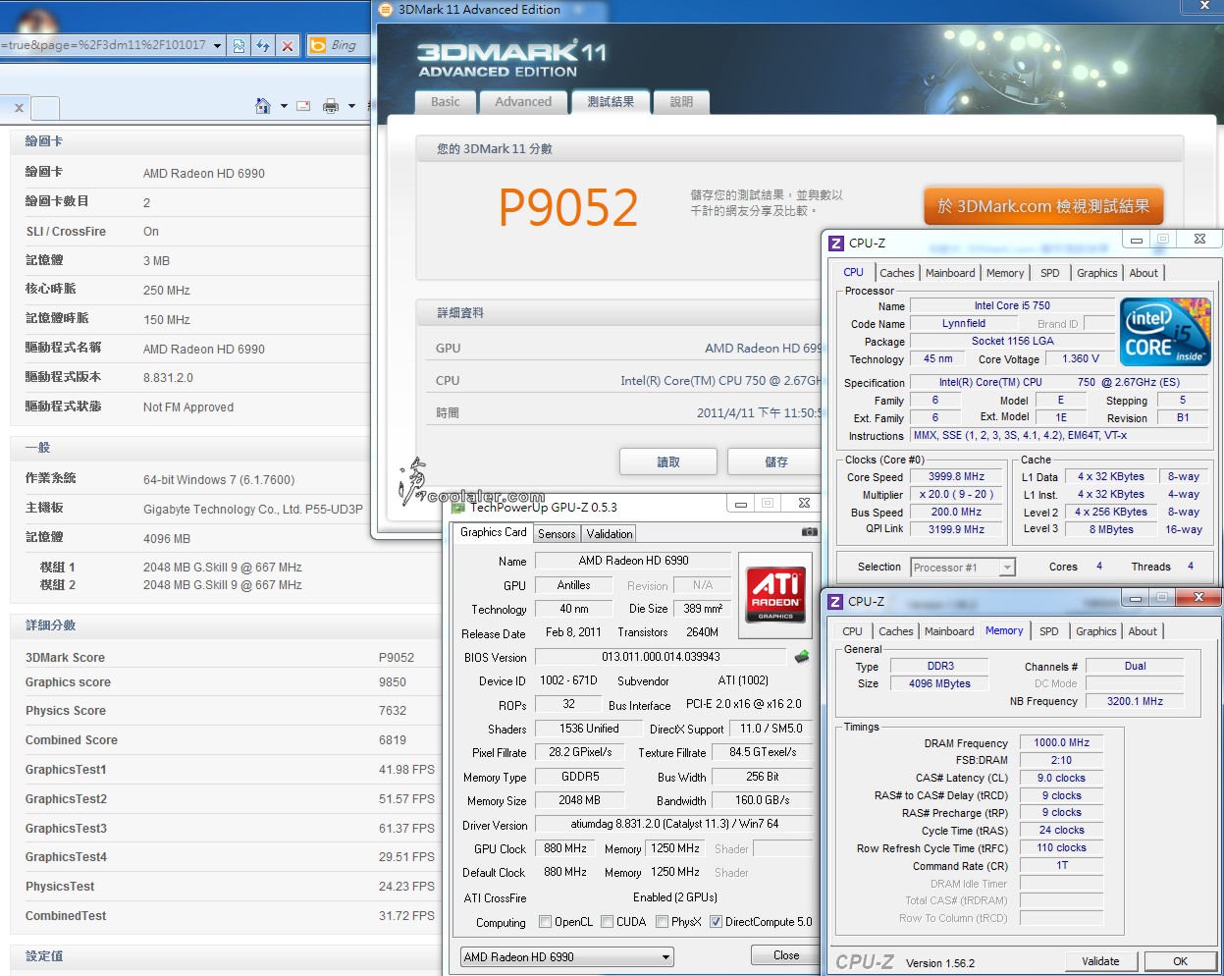1224x976 pixels.
Task: Click compatibility view icon in browser address bar
Action: [239, 45]
